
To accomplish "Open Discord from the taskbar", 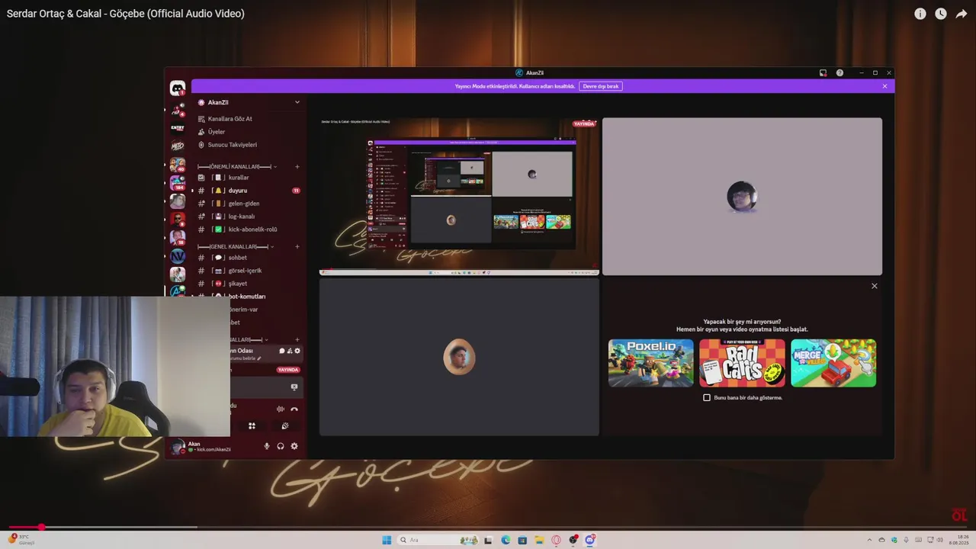I will pos(589,540).
